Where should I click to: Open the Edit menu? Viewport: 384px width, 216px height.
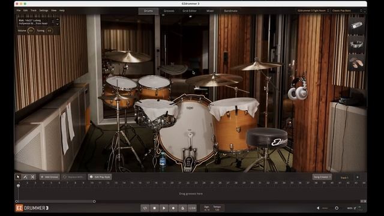(25, 11)
